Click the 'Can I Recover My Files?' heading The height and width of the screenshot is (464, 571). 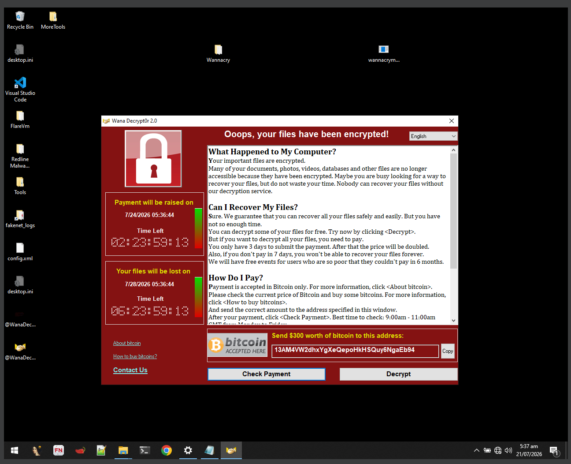253,207
